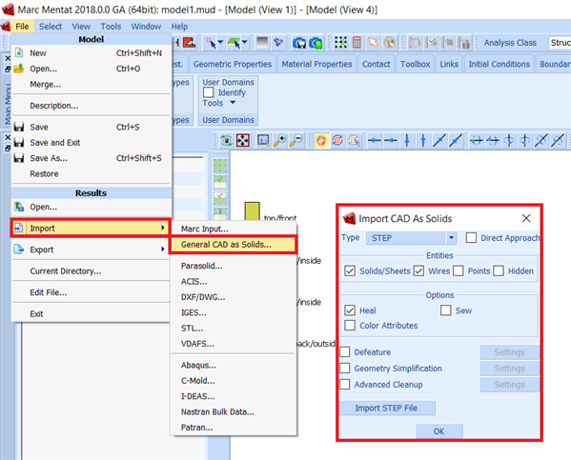571x460 pixels.
Task: Click the gray gradient background icon
Action: pyautogui.click(x=262, y=43)
